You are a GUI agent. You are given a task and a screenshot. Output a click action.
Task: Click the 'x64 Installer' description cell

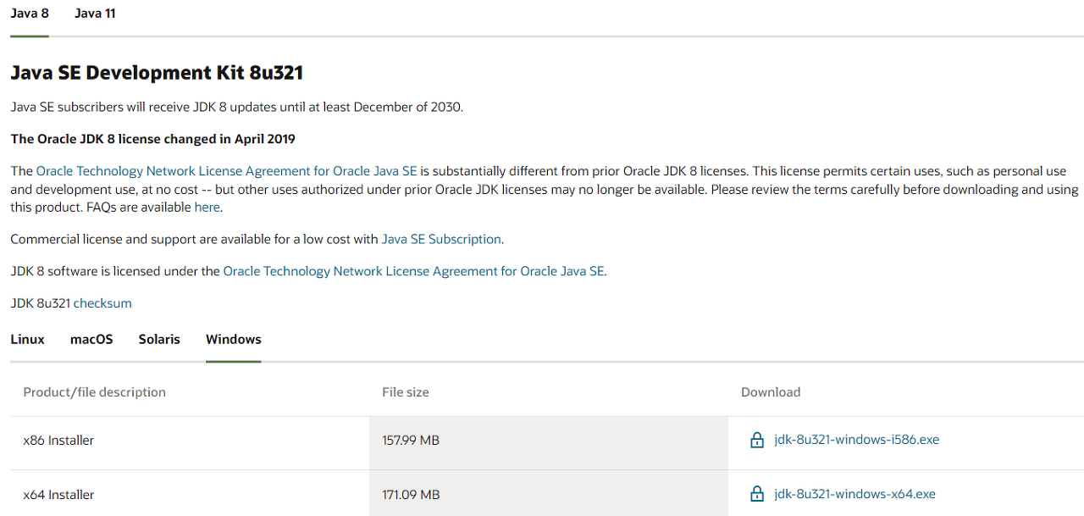tap(190, 495)
